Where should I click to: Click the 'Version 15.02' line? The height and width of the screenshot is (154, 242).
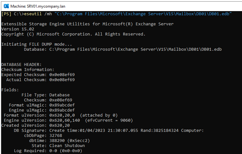click(x=18, y=29)
